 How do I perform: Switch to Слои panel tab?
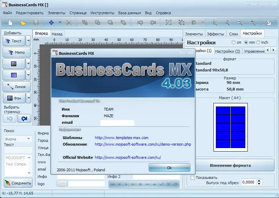(233, 34)
